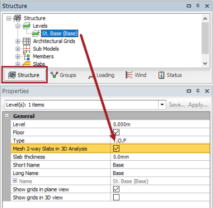Open the Loading tab
Viewport: 213px width, 208px height.
point(101,75)
